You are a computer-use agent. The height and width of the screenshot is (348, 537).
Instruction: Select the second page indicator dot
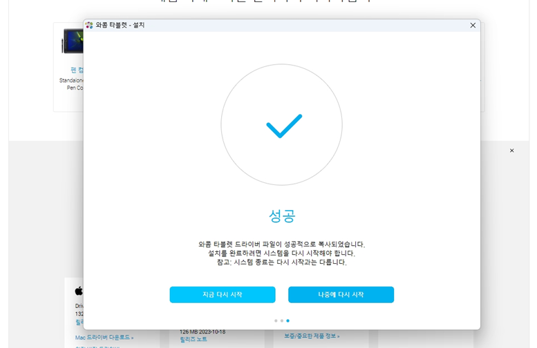tap(282, 320)
